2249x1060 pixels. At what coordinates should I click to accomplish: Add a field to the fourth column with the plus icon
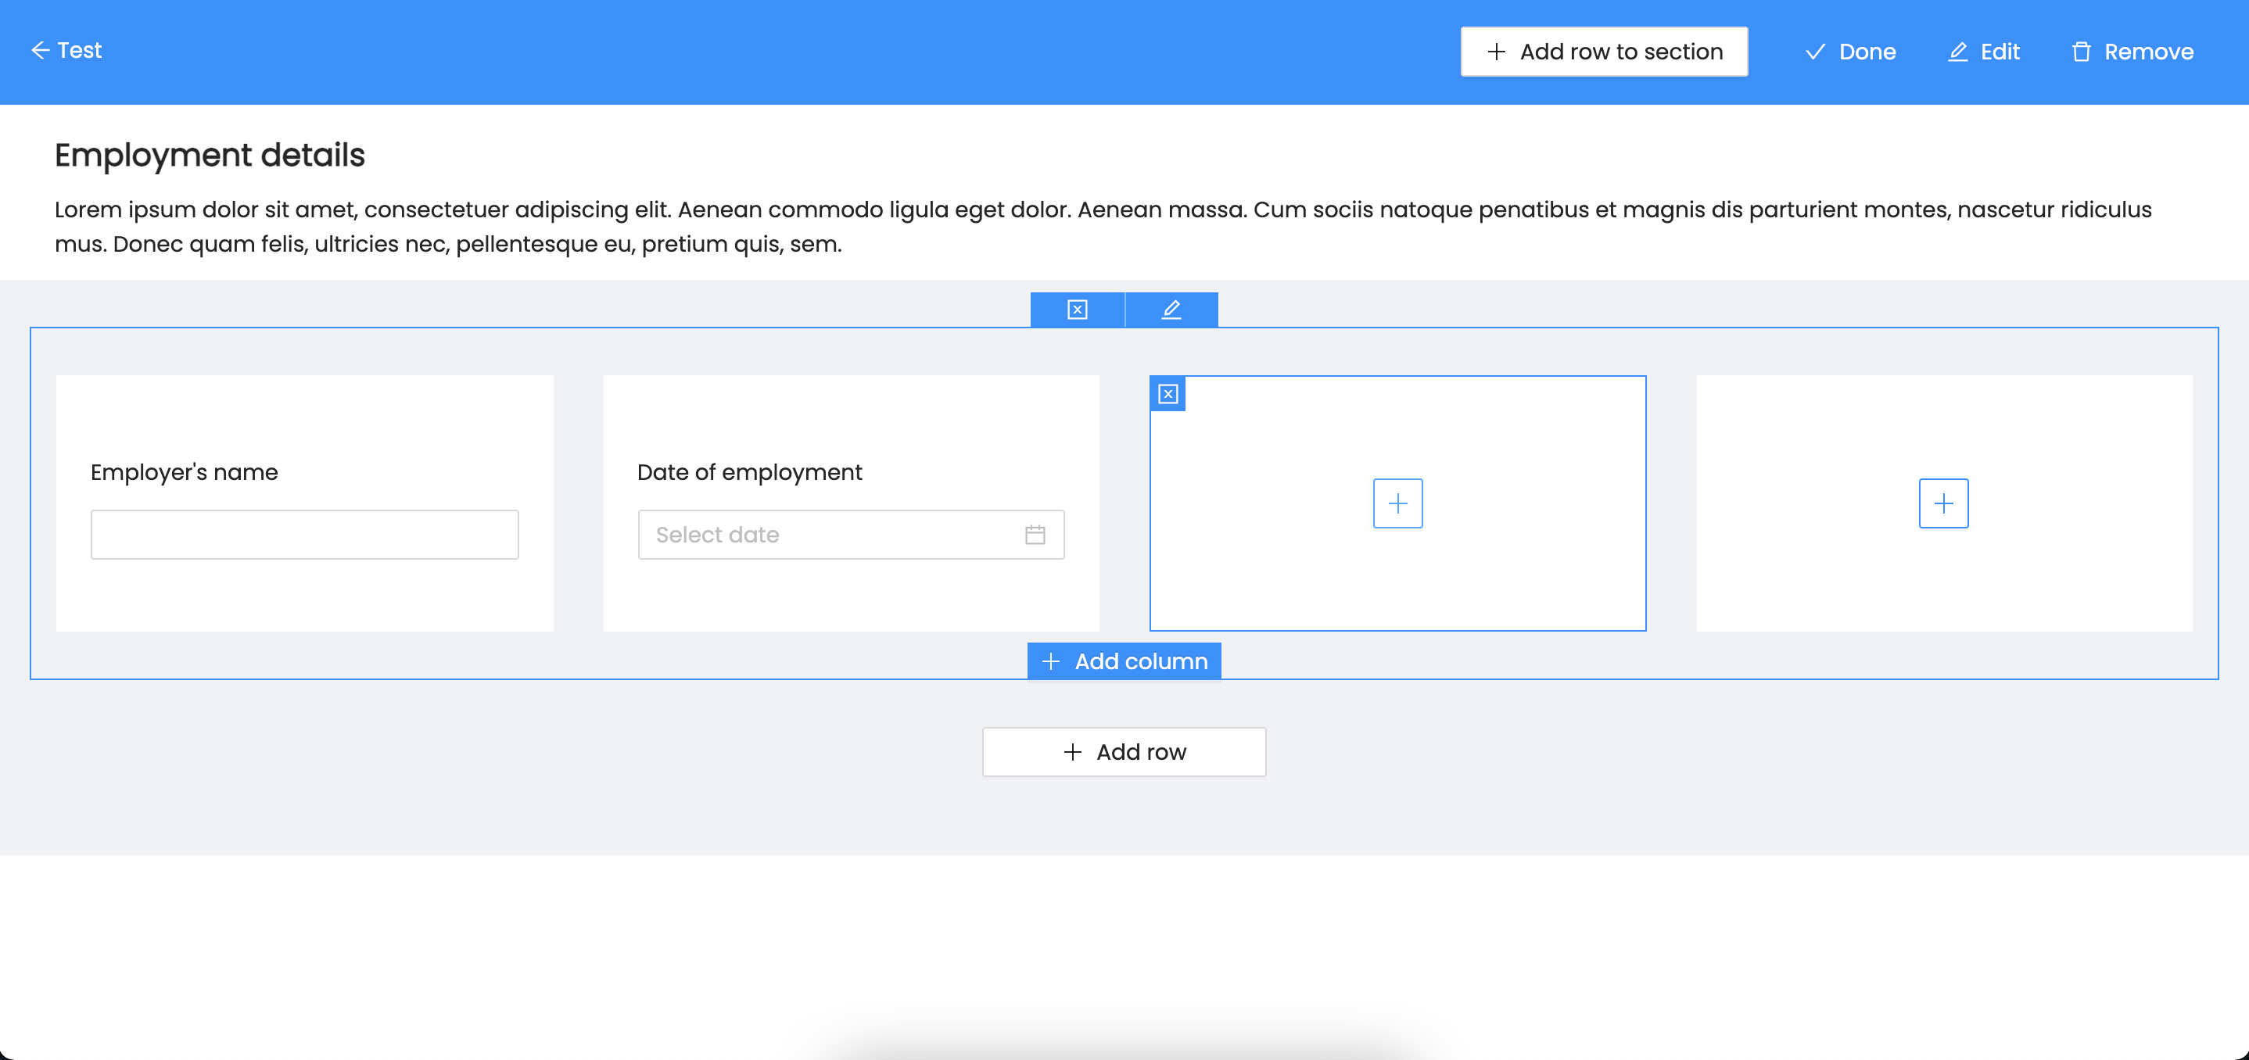coord(1942,503)
